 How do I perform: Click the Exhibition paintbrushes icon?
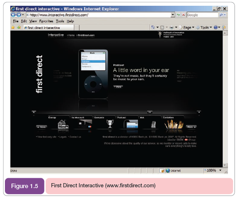tap(174, 124)
